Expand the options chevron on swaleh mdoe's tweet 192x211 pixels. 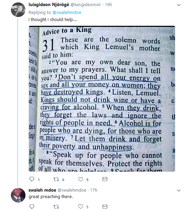(179, 191)
